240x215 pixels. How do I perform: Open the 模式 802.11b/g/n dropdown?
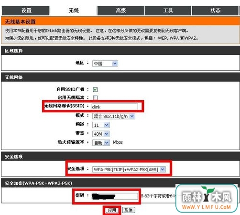[114, 116]
